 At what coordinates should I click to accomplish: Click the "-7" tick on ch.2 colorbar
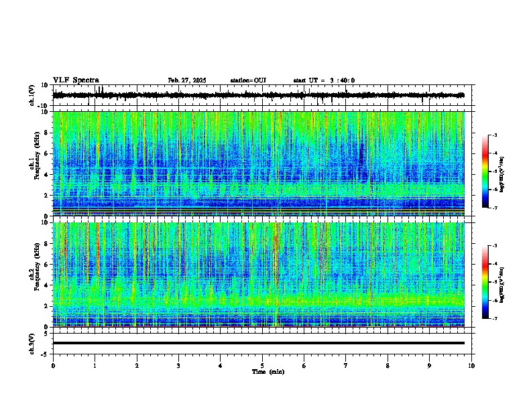(x=494, y=319)
